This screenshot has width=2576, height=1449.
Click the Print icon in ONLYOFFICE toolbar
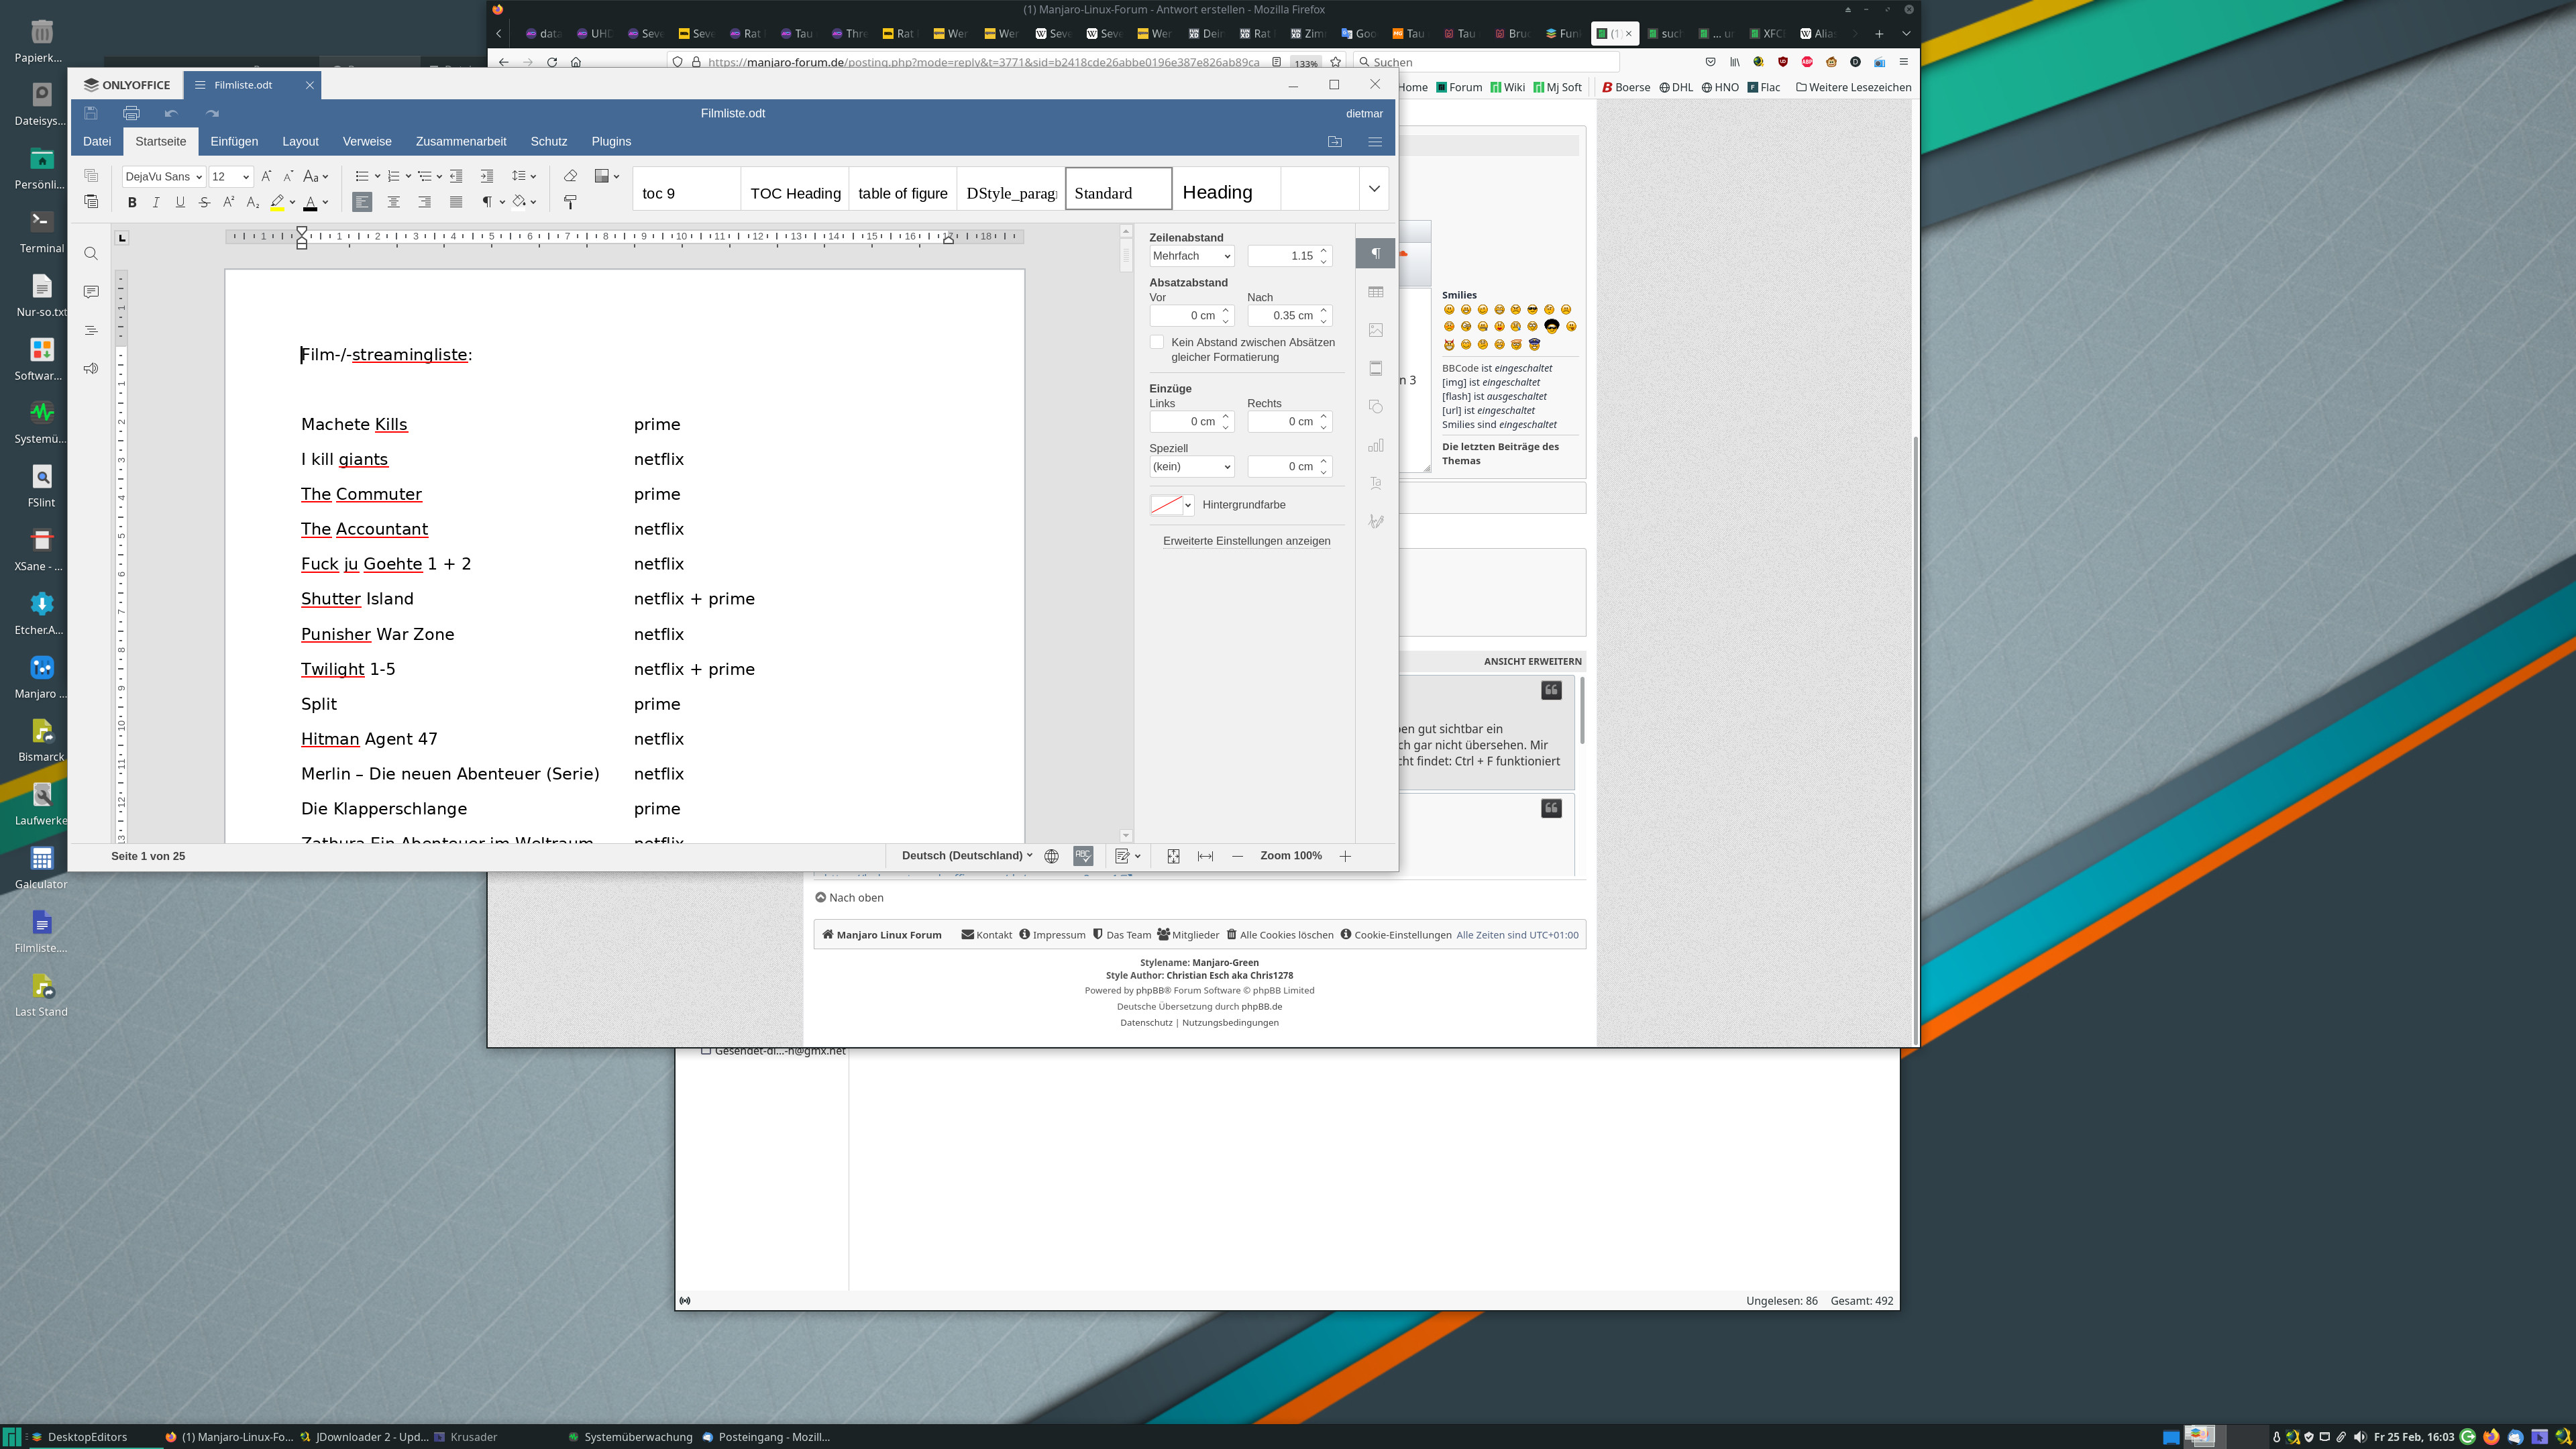pos(131,113)
